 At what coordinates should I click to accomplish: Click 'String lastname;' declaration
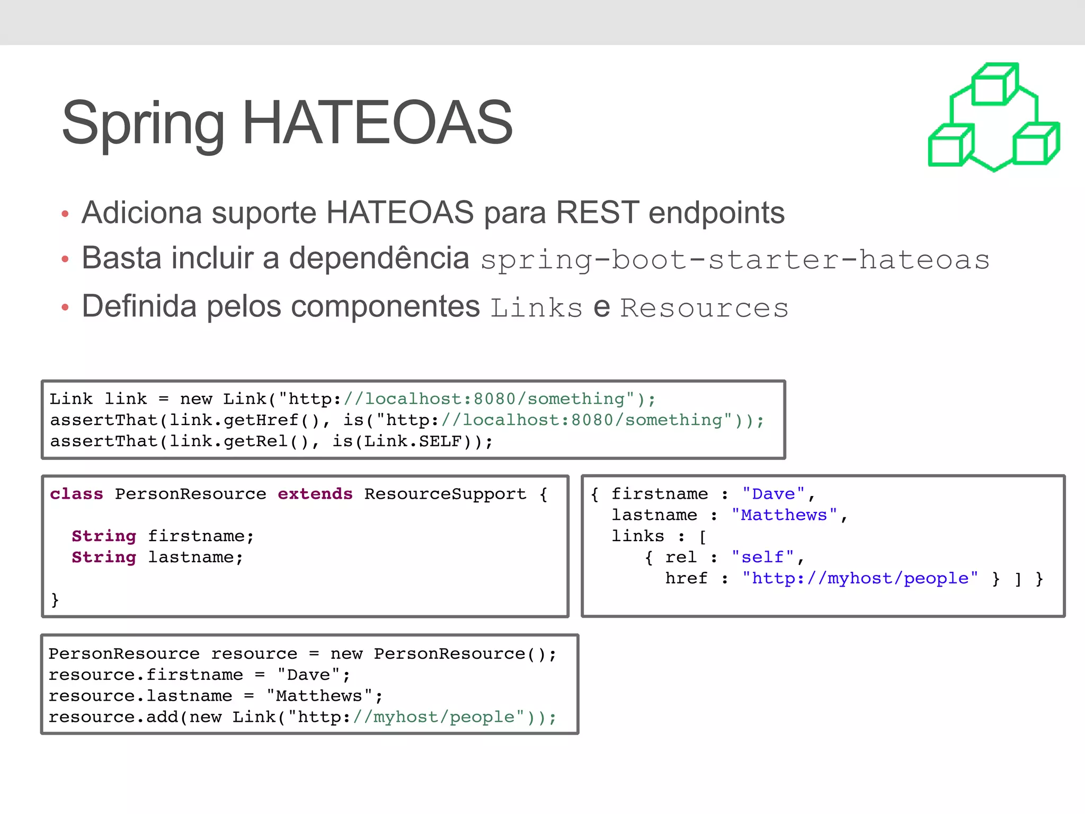tap(157, 557)
